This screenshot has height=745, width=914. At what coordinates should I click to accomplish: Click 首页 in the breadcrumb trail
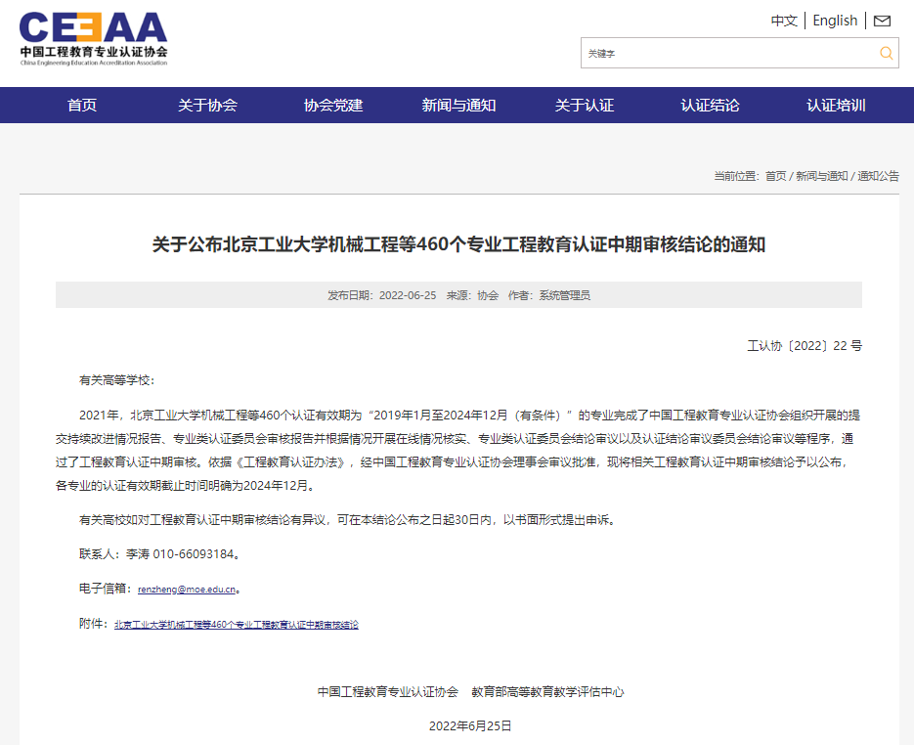pos(775,176)
